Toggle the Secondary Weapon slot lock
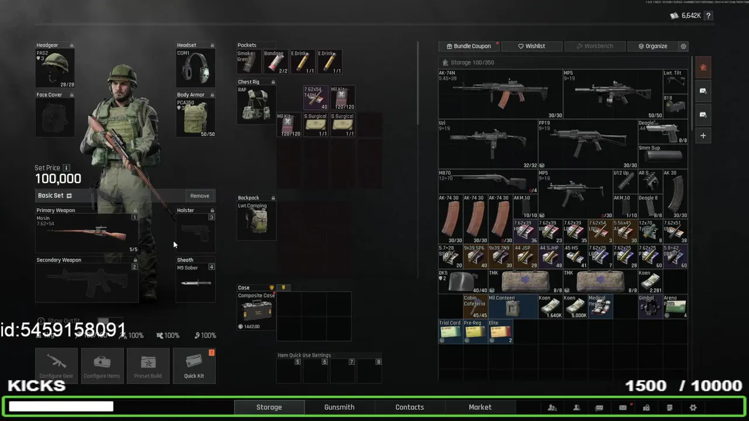The height and width of the screenshot is (421, 749). (135, 260)
